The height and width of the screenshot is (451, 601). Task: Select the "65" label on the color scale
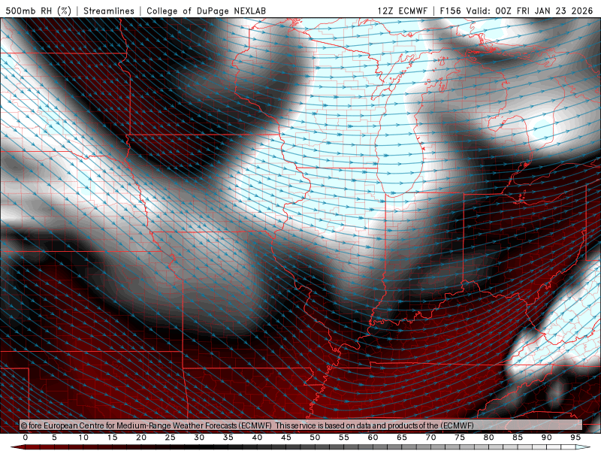point(402,437)
